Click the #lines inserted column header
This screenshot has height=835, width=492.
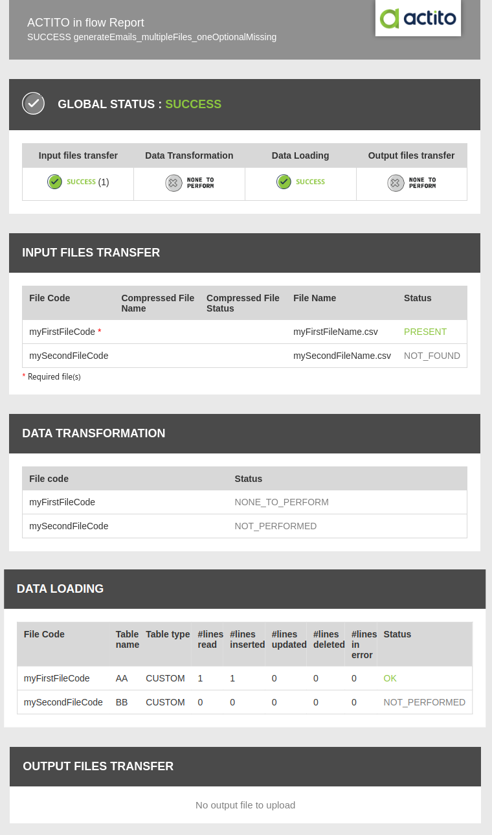pyautogui.click(x=247, y=639)
